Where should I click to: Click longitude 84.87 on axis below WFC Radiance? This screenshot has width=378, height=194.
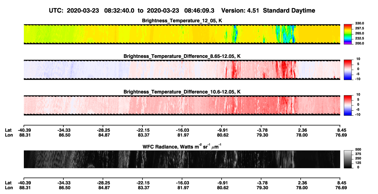point(104,187)
